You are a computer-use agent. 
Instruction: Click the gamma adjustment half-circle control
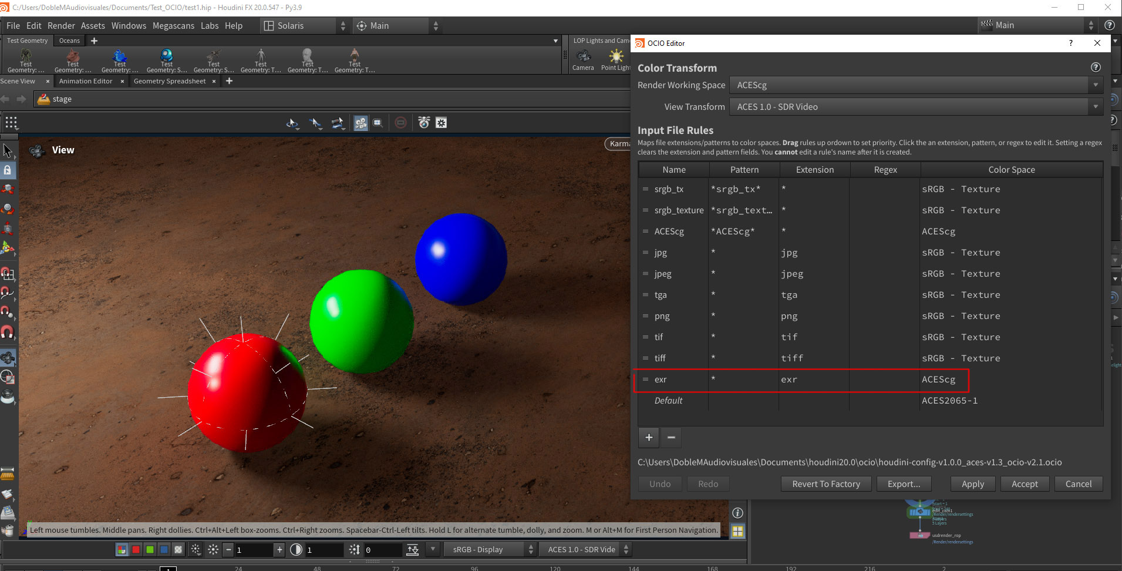pyautogui.click(x=296, y=550)
